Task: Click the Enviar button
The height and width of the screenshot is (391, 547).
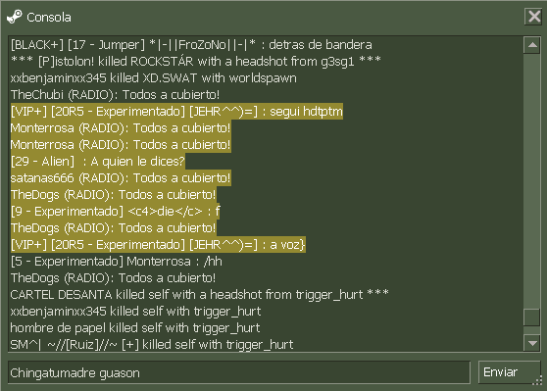Action: [x=509, y=372]
